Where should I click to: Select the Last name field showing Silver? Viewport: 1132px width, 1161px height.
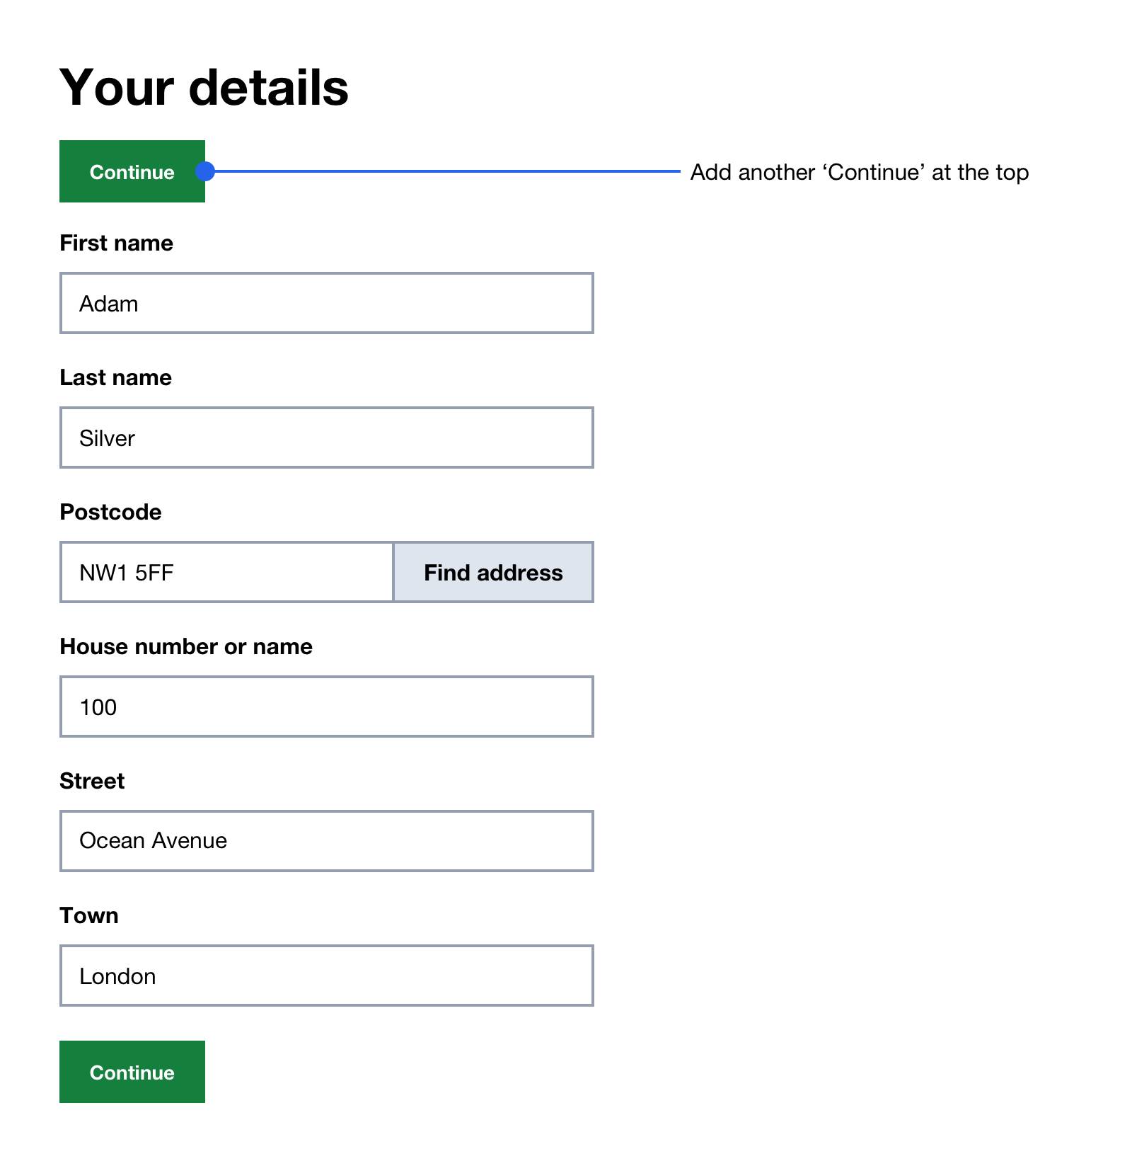point(325,437)
